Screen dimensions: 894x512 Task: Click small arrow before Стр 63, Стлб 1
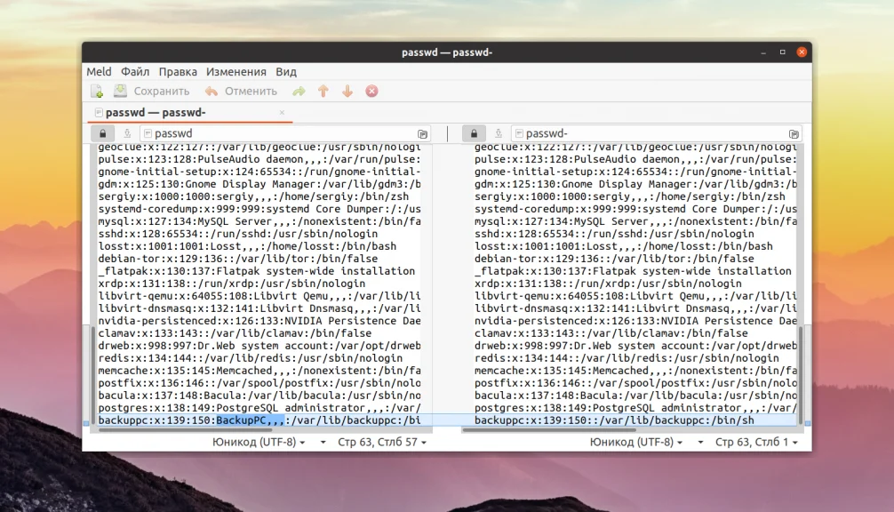click(701, 443)
